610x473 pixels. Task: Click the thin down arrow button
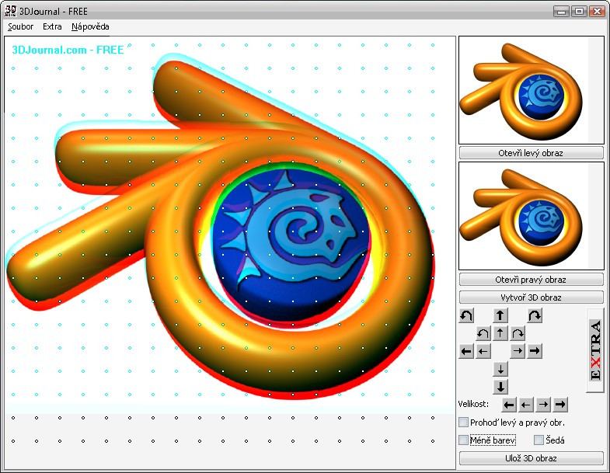tap(500, 369)
